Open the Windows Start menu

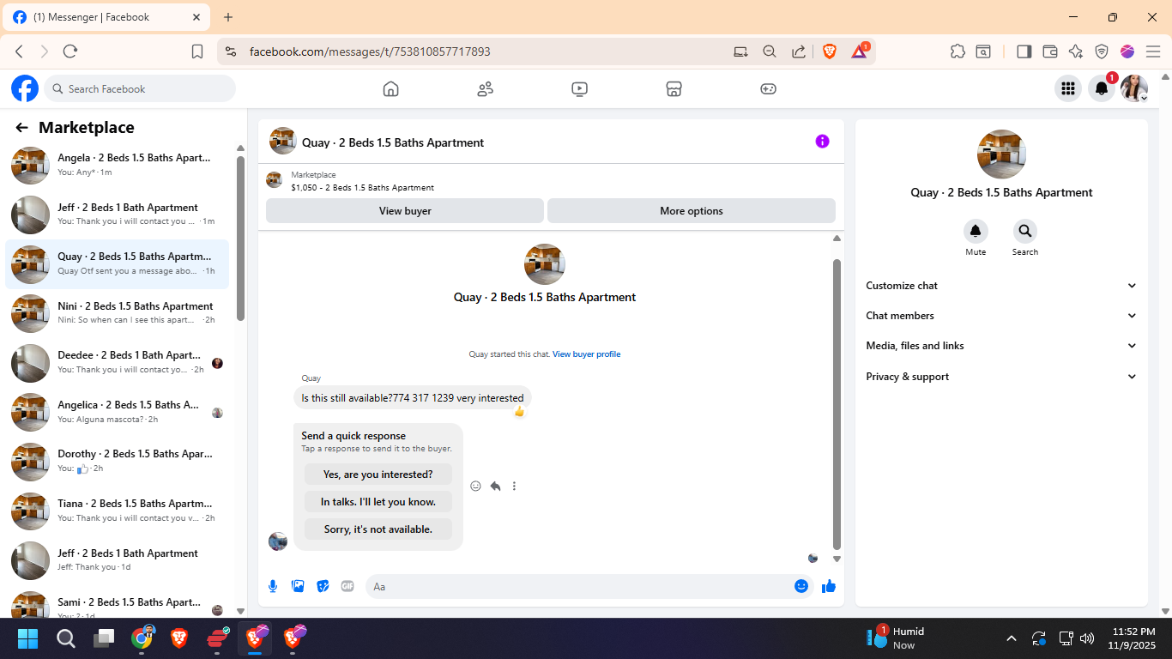point(27,638)
